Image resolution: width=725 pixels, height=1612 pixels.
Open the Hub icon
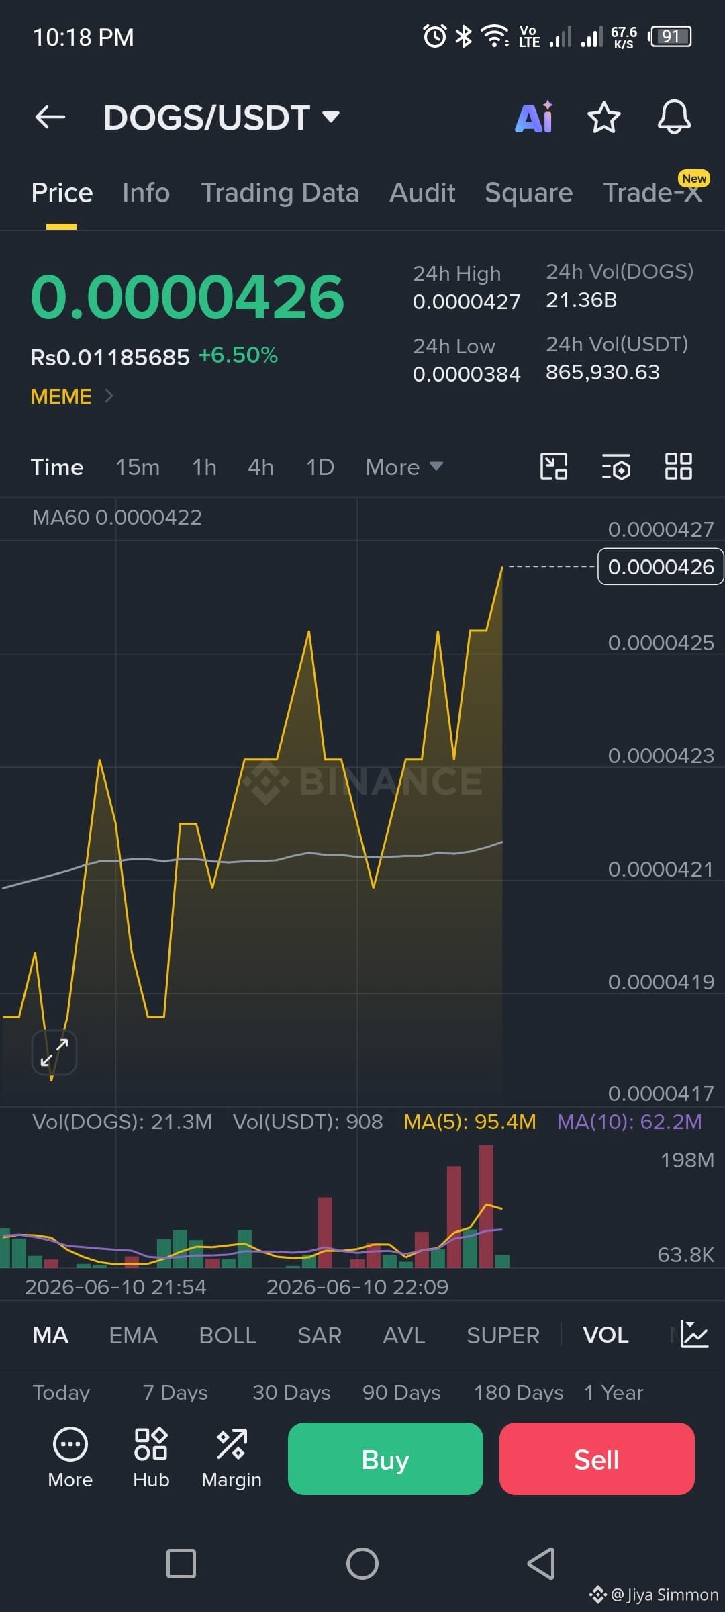pos(151,1457)
